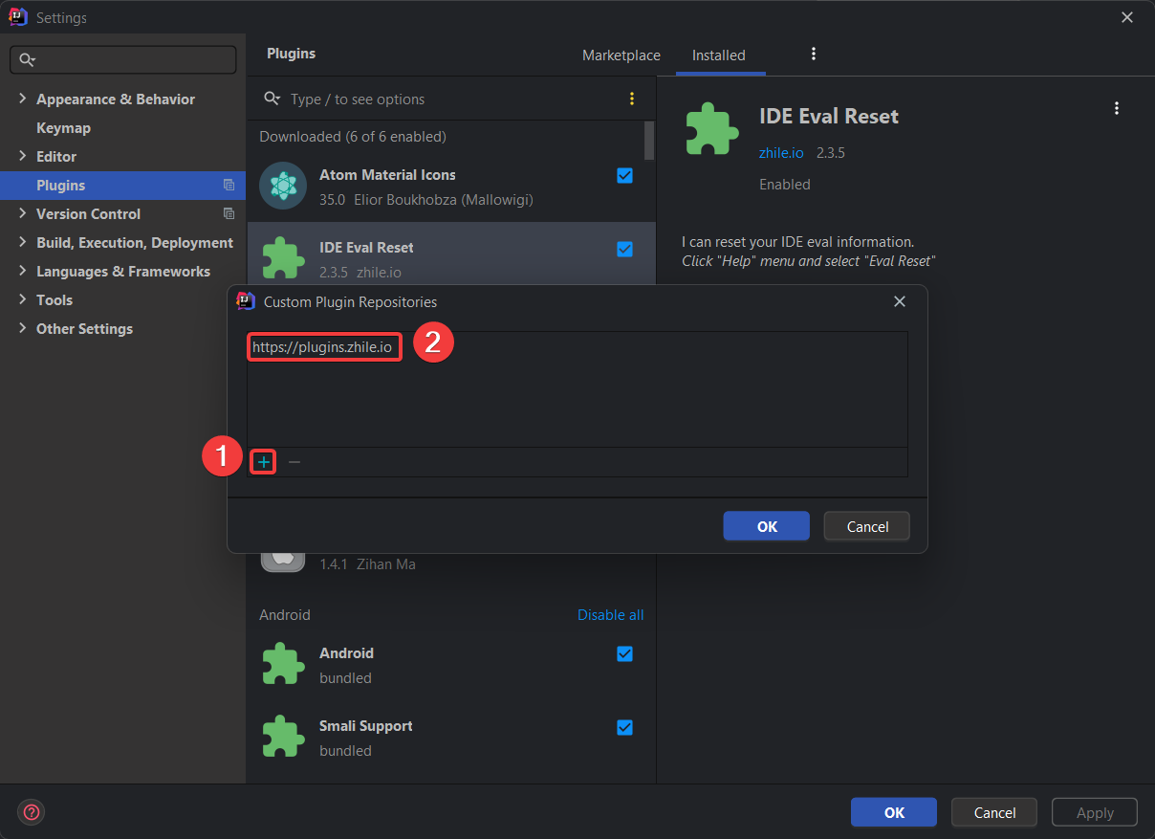This screenshot has height=839, width=1155.
Task: Select Plugins in settings tree
Action: point(122,186)
